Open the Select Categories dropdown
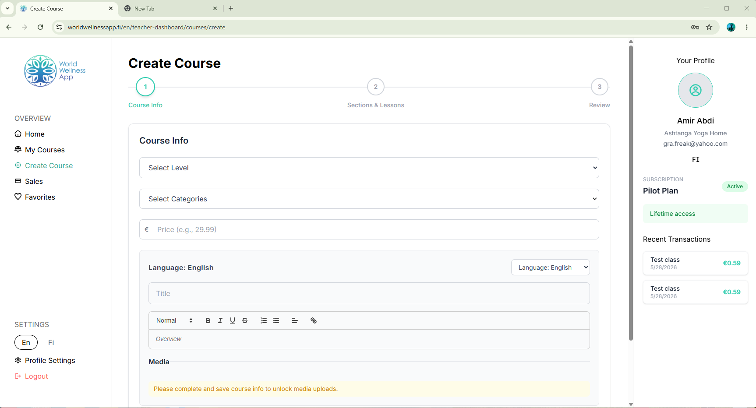This screenshot has height=408, width=756. pos(369,199)
